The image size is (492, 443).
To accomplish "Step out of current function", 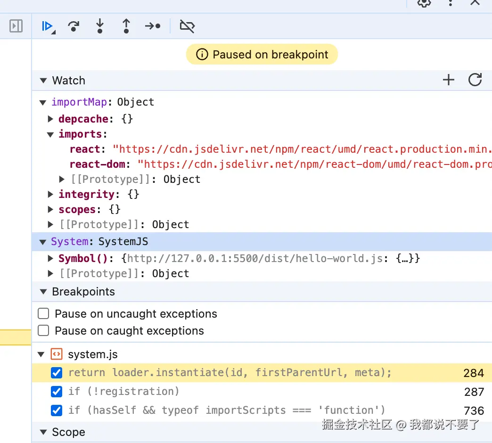I will pos(126,26).
